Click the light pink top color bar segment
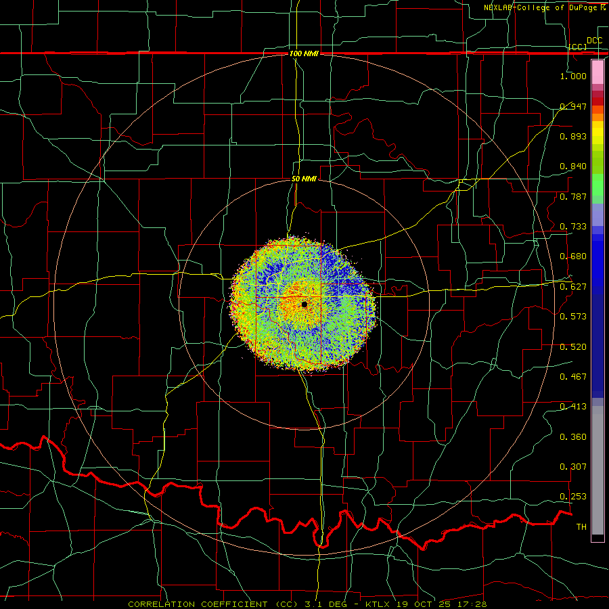 click(597, 72)
